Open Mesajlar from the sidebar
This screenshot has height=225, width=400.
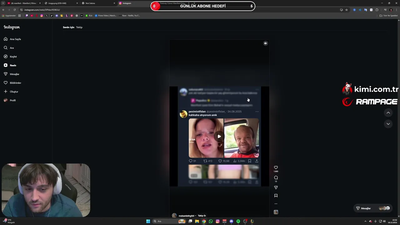12,74
